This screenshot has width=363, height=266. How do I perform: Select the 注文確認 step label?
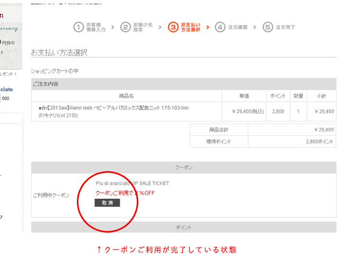[x=237, y=27]
